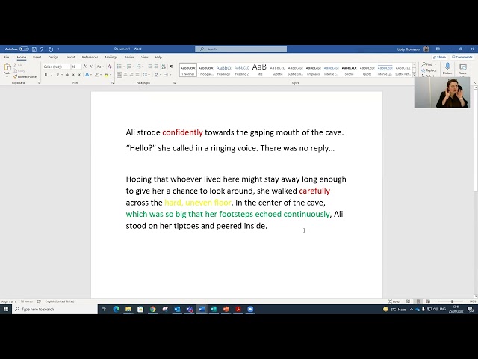
Task: Click the Numbering list icon
Action: click(129, 67)
